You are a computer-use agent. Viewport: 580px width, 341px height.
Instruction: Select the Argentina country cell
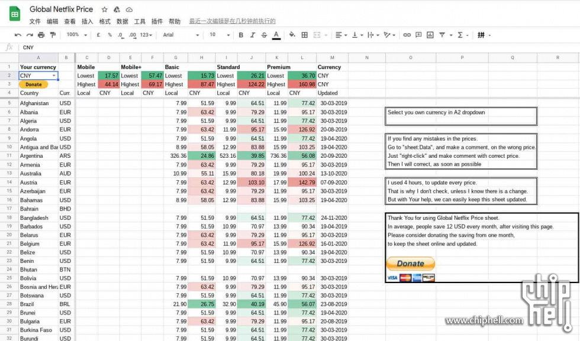coord(38,156)
